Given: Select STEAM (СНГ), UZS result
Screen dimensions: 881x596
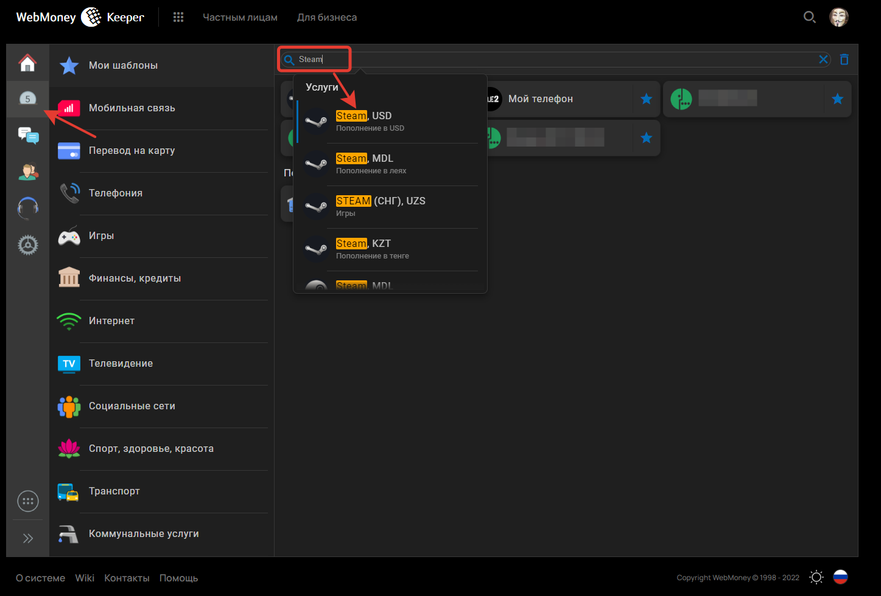Looking at the screenshot, I should pyautogui.click(x=390, y=207).
